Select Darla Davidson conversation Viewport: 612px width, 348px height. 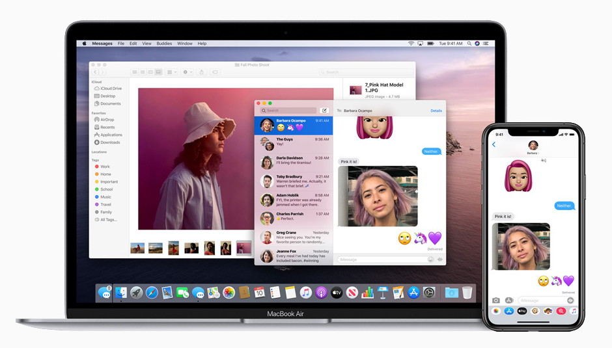point(294,163)
